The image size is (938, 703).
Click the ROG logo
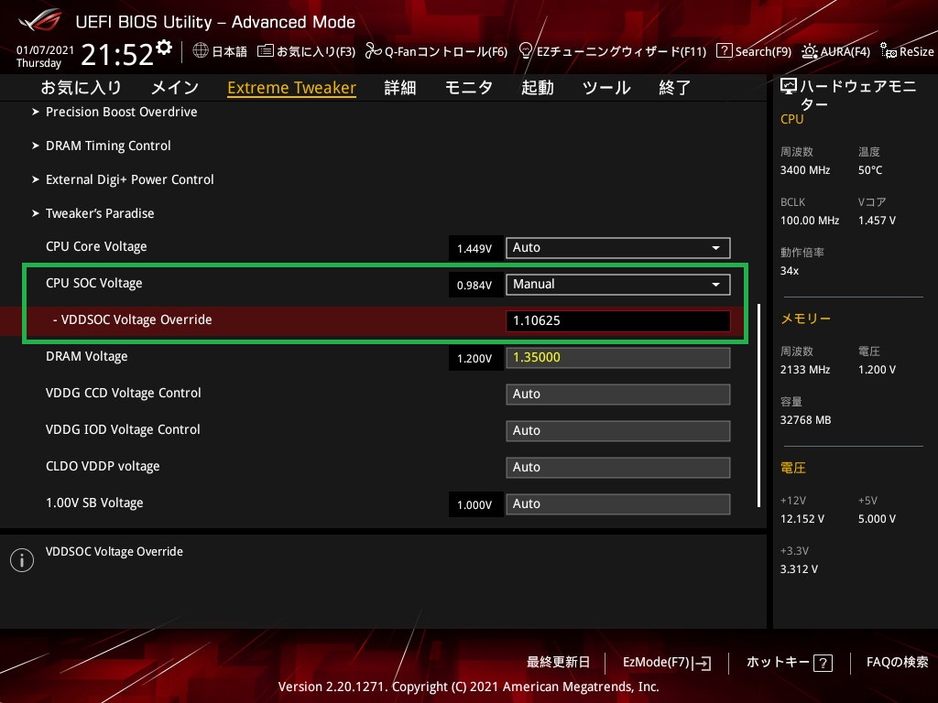[x=40, y=20]
